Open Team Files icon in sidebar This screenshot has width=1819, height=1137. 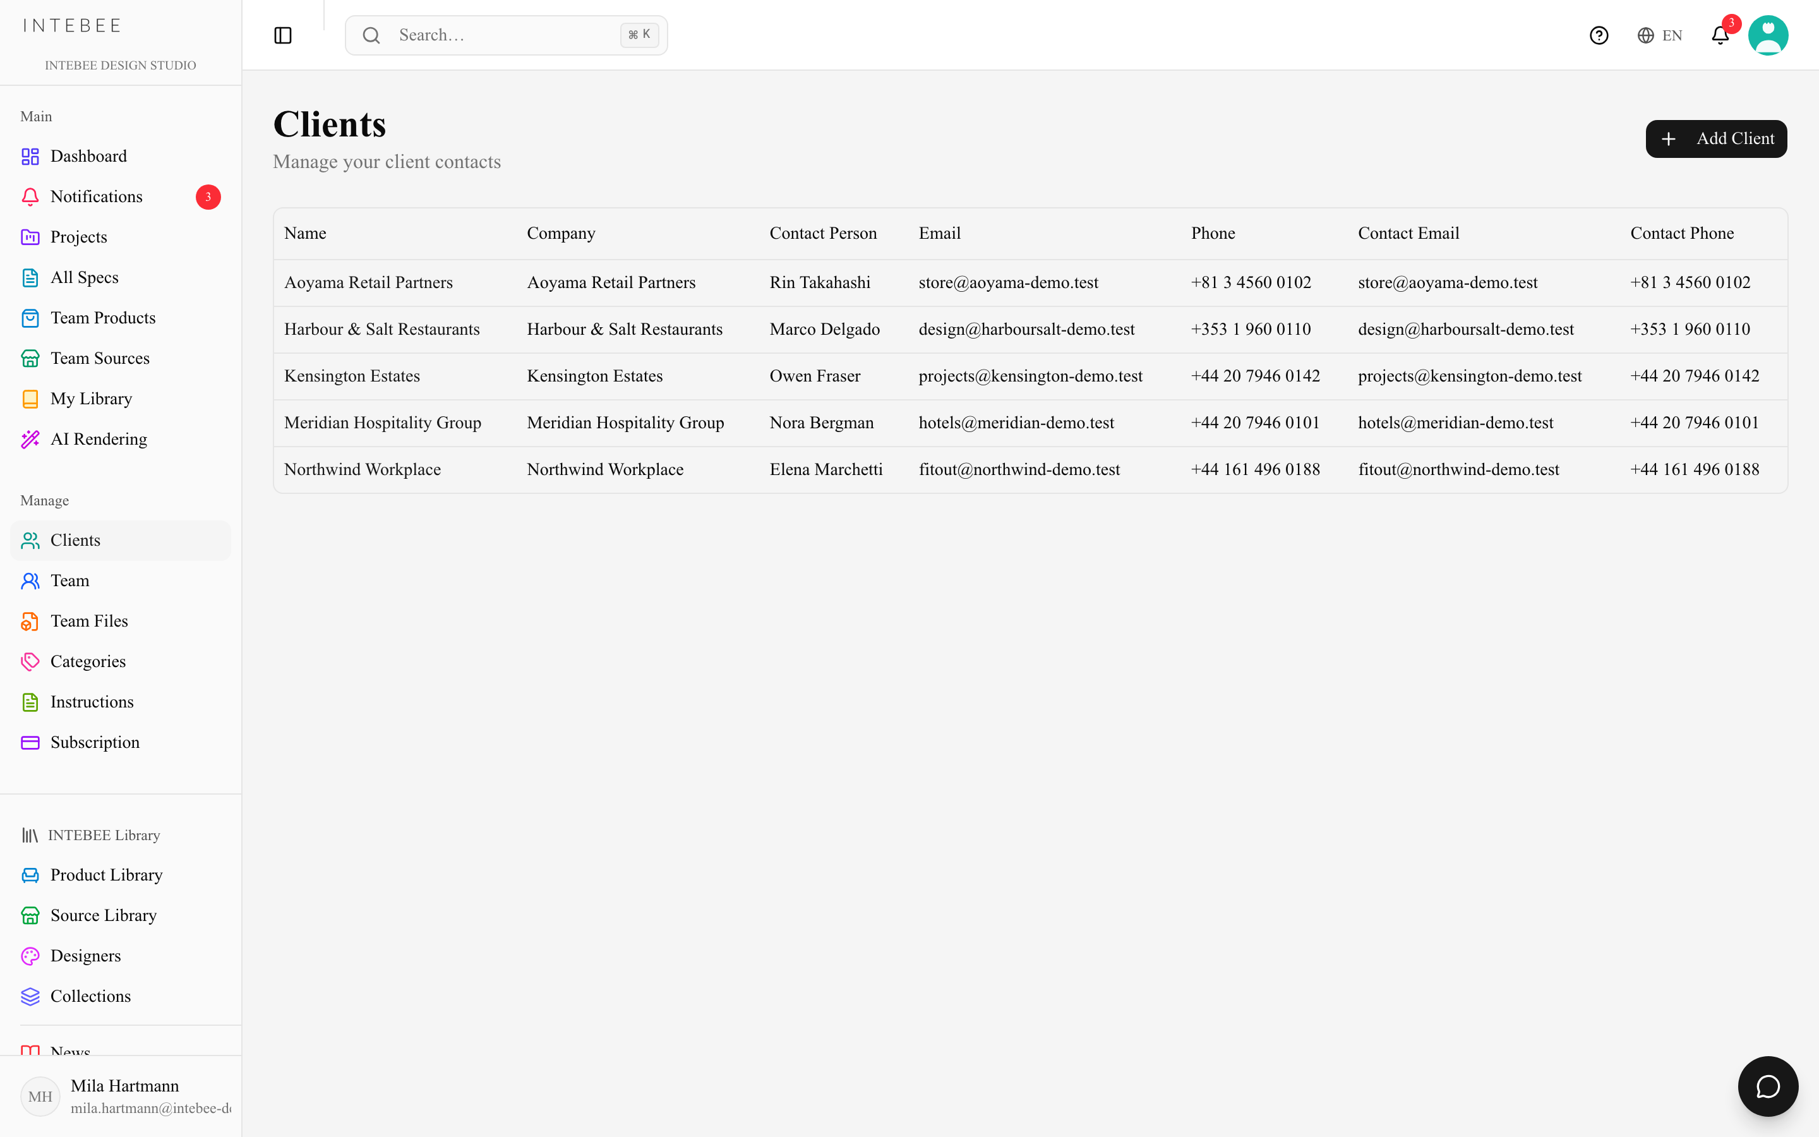coord(30,621)
